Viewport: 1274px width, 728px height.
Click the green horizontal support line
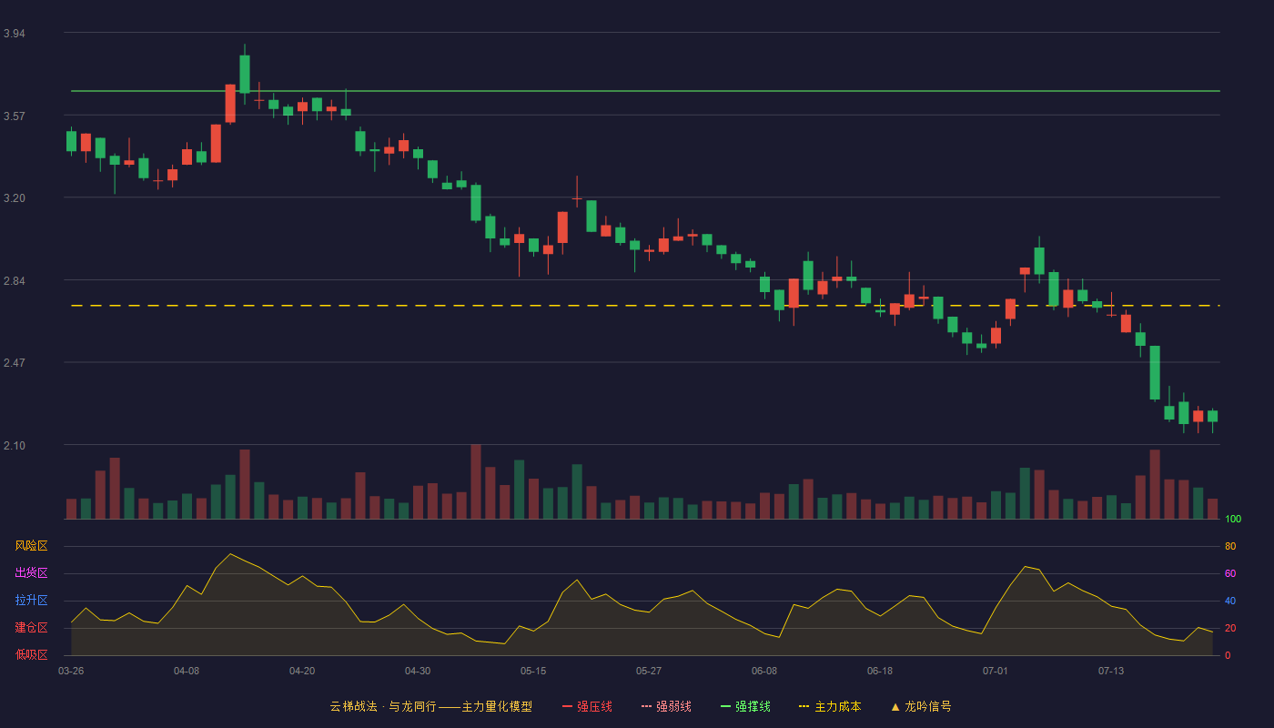click(645, 91)
